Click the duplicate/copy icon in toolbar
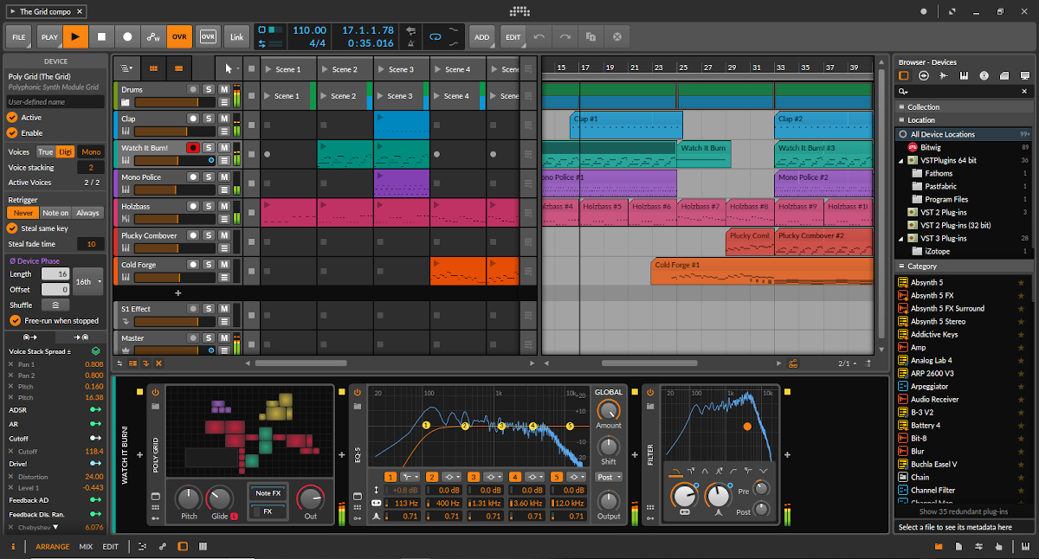Image resolution: width=1039 pixels, height=559 pixels. [590, 37]
